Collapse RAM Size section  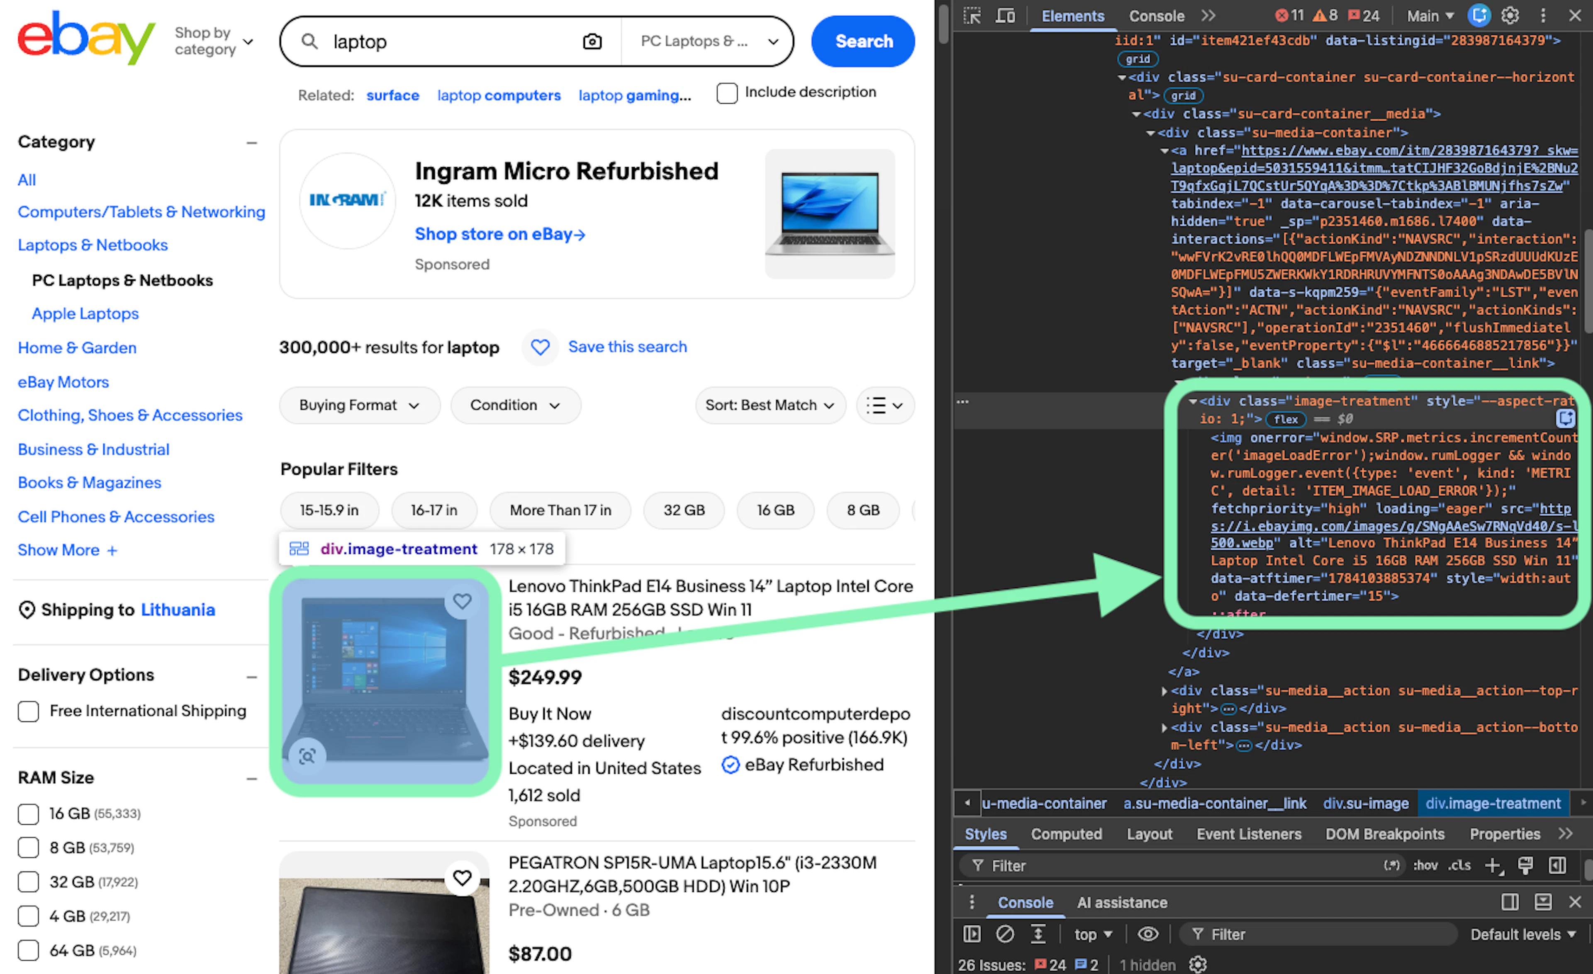(251, 779)
